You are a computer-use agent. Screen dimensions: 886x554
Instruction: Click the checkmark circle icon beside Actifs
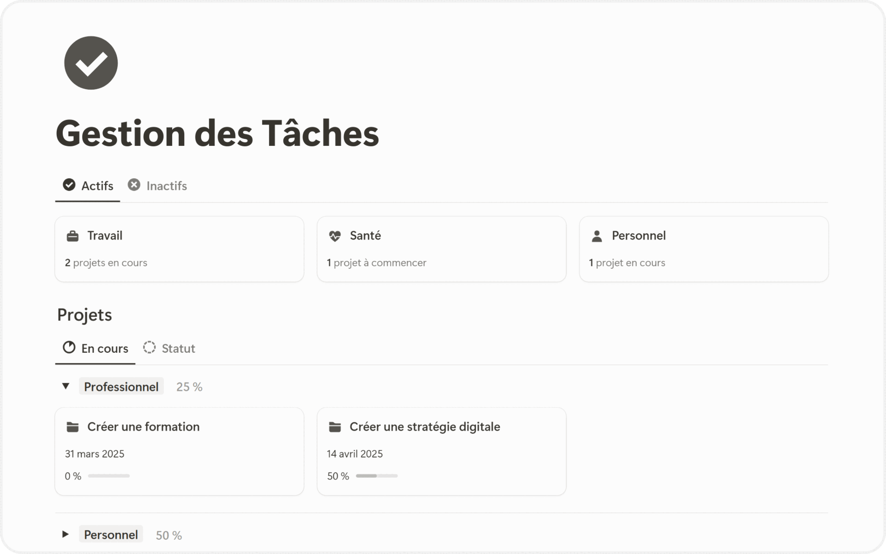coord(69,185)
